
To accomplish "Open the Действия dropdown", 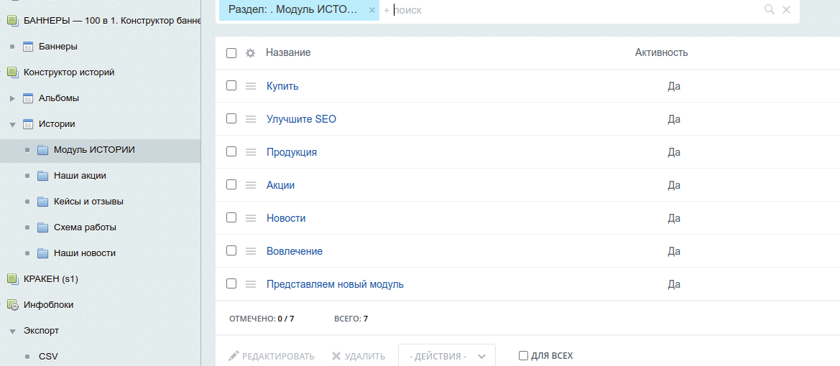I will pyautogui.click(x=447, y=356).
